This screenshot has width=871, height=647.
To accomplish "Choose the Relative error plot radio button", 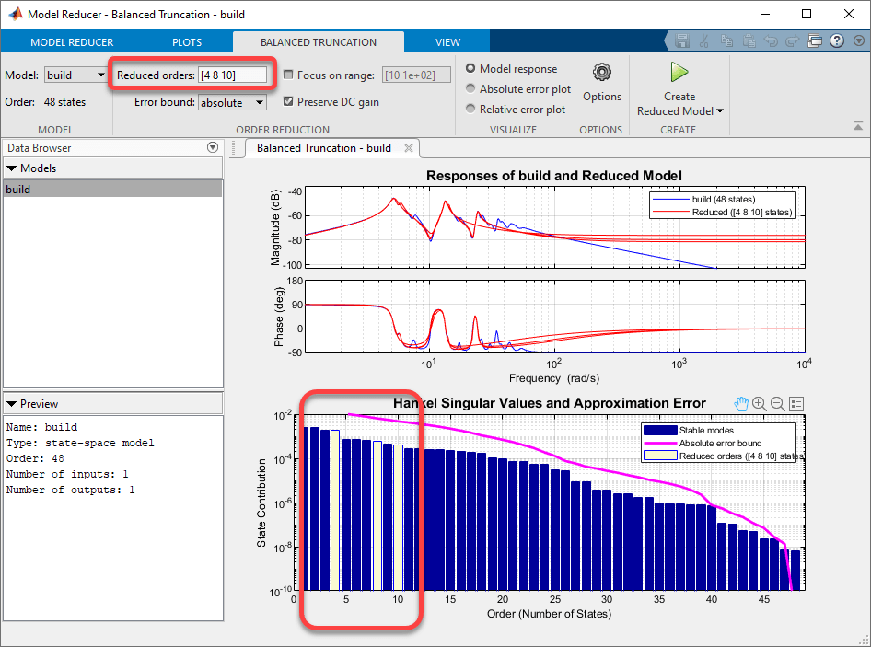I will [471, 110].
